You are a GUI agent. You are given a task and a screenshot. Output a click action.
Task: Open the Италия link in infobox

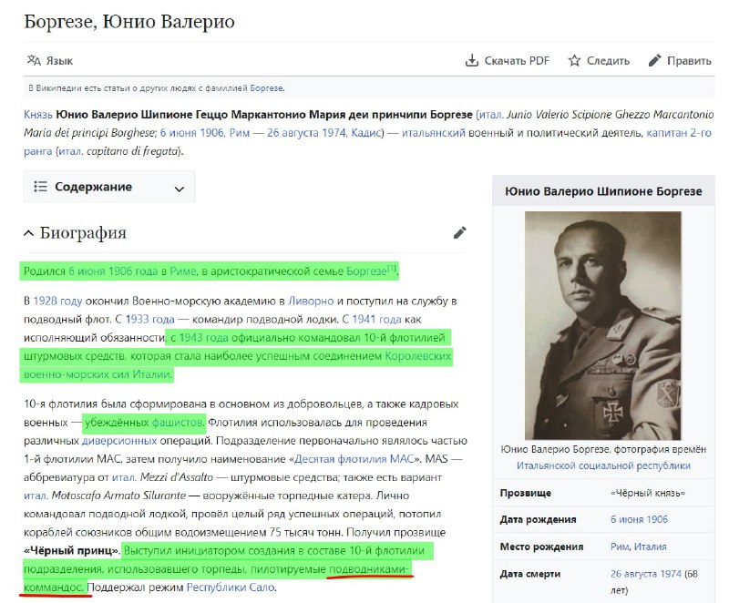click(650, 547)
